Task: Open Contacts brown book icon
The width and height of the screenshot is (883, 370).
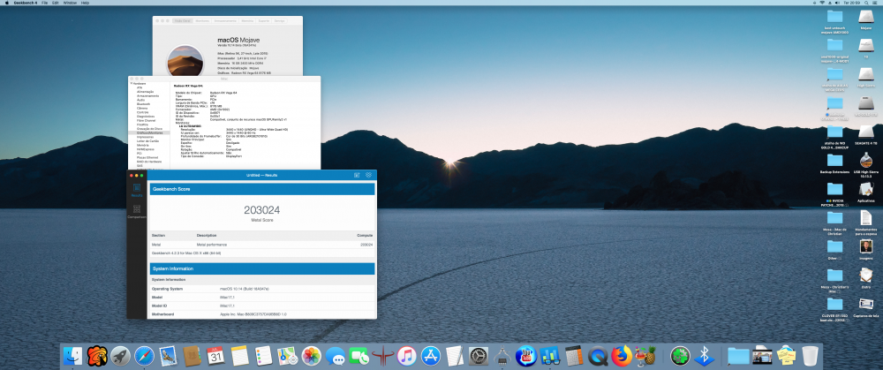Action: (x=192, y=356)
